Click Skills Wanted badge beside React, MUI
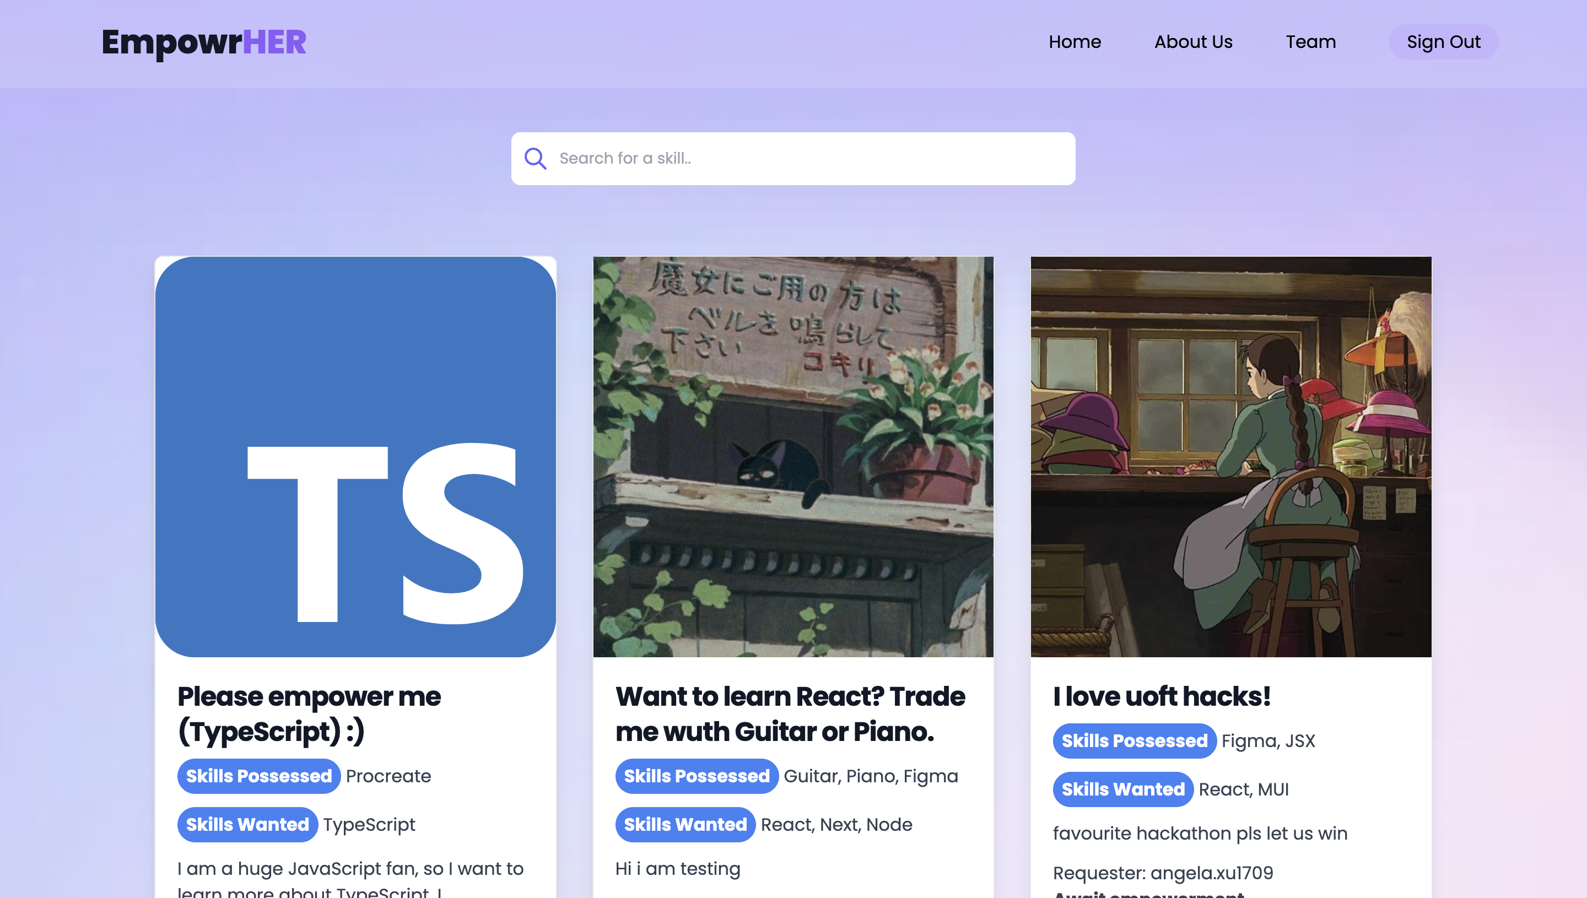 (1123, 789)
